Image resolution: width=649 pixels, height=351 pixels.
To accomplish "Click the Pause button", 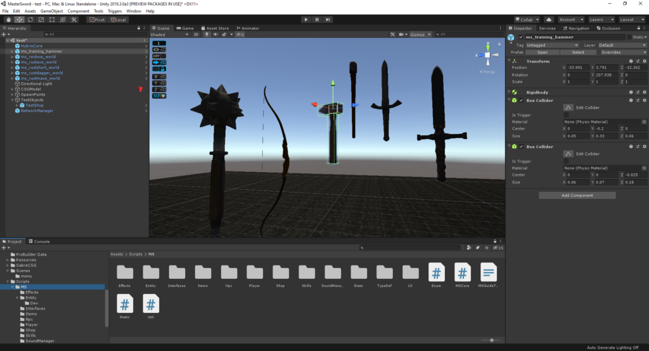I will point(317,20).
